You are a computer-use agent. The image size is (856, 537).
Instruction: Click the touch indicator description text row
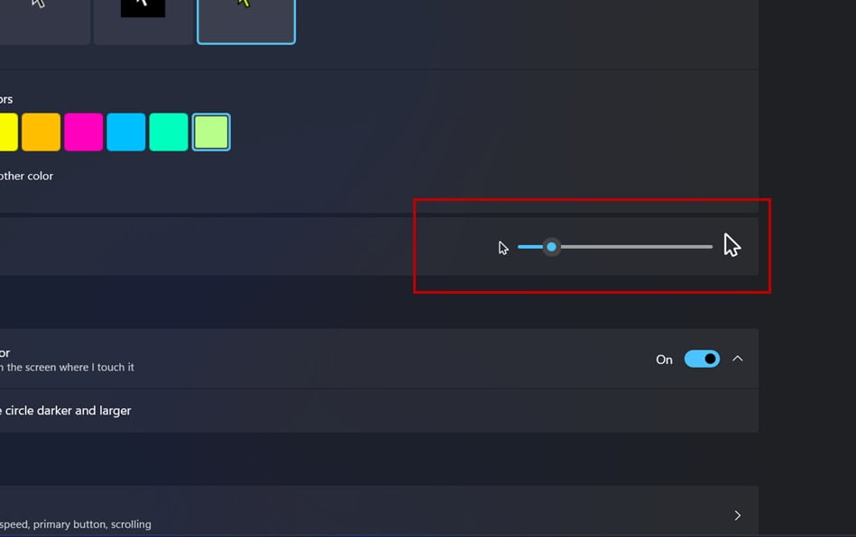(67, 368)
